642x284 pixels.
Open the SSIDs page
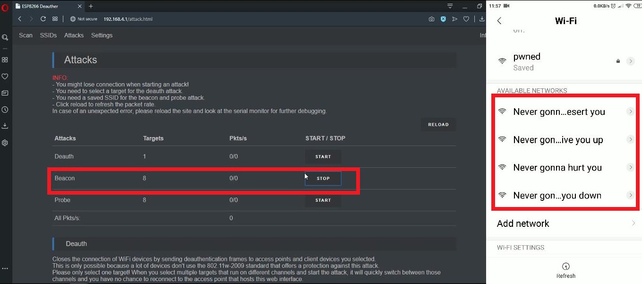click(x=48, y=35)
